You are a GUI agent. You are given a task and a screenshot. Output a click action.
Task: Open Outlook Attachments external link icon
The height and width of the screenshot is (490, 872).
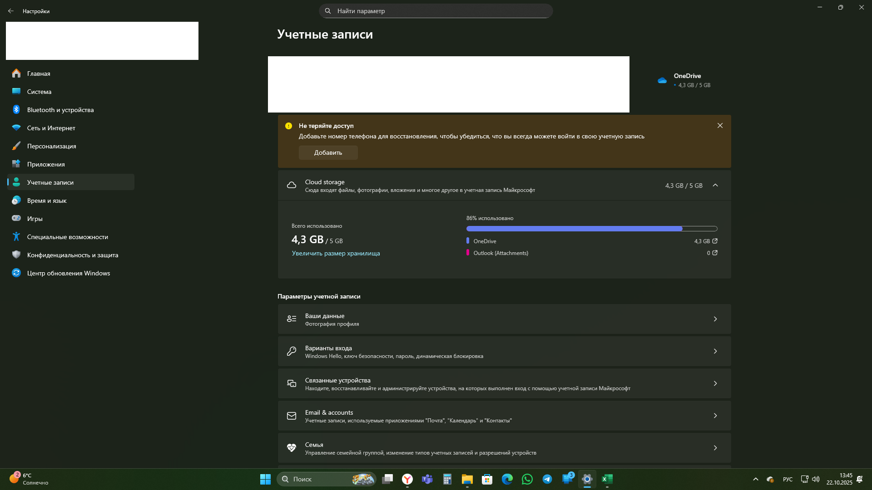pos(715,253)
